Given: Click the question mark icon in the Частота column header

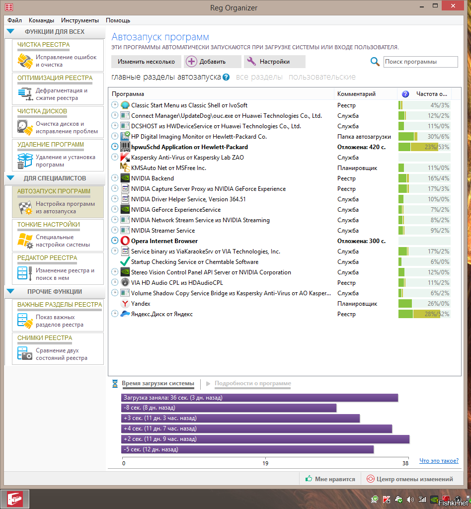Looking at the screenshot, I should coord(405,94).
